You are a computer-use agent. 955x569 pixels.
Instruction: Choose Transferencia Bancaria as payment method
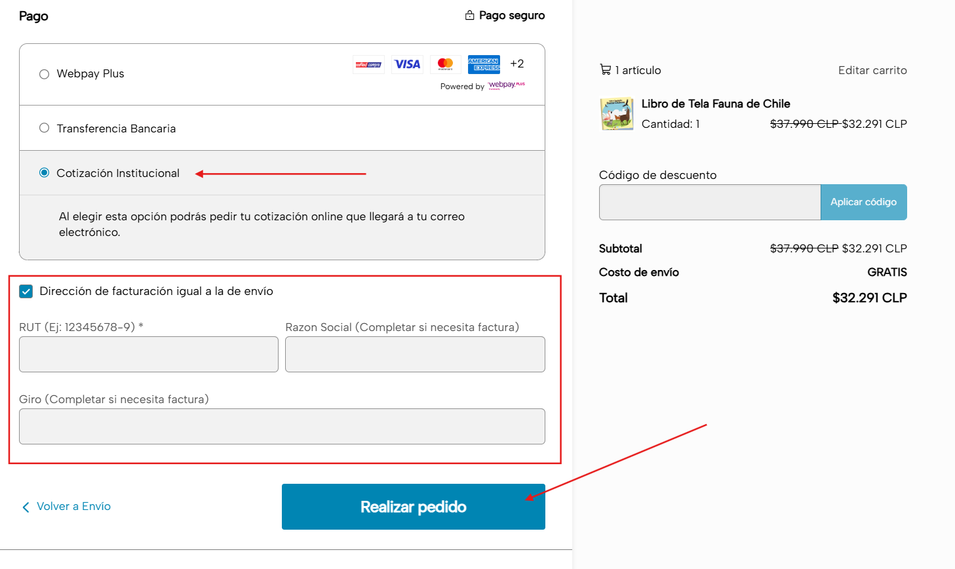point(45,128)
